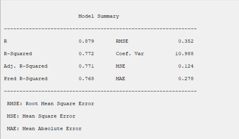Select the R value 0.879
The image size is (239, 139).
pyautogui.click(x=87, y=41)
